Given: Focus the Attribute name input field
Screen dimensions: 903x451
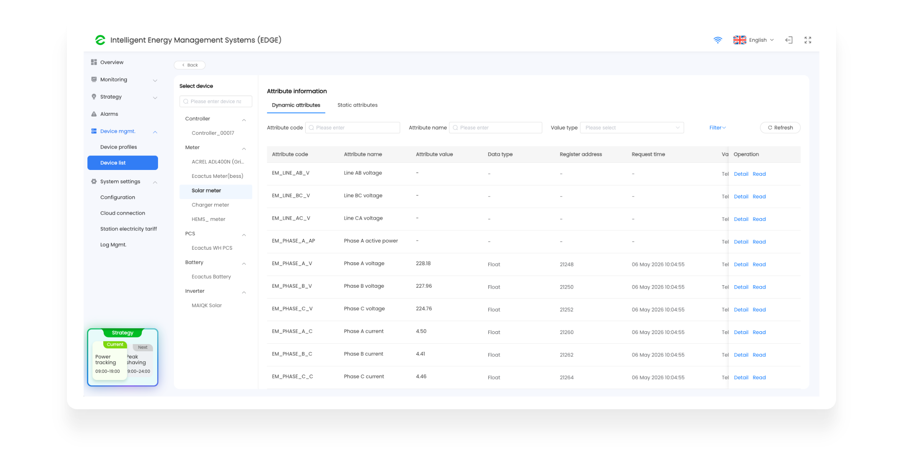Looking at the screenshot, I should pos(495,128).
